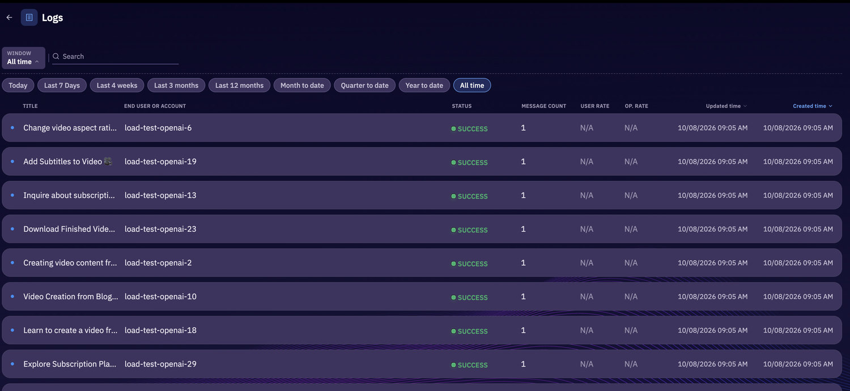Click account load-test-openai-23
This screenshot has width=850, height=391.
click(x=160, y=229)
